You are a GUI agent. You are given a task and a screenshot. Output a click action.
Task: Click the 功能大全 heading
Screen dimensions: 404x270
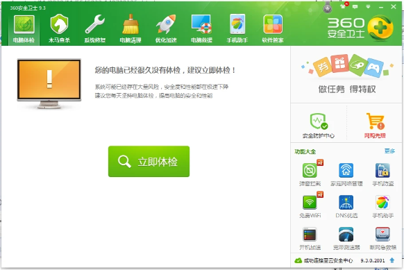tap(305, 151)
